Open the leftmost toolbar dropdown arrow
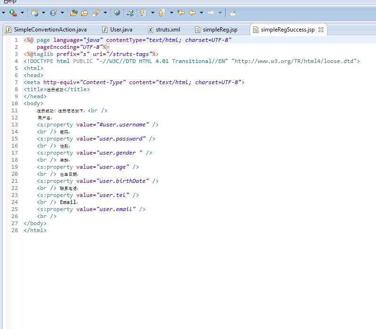The width and height of the screenshot is (376, 329). (3, 13)
